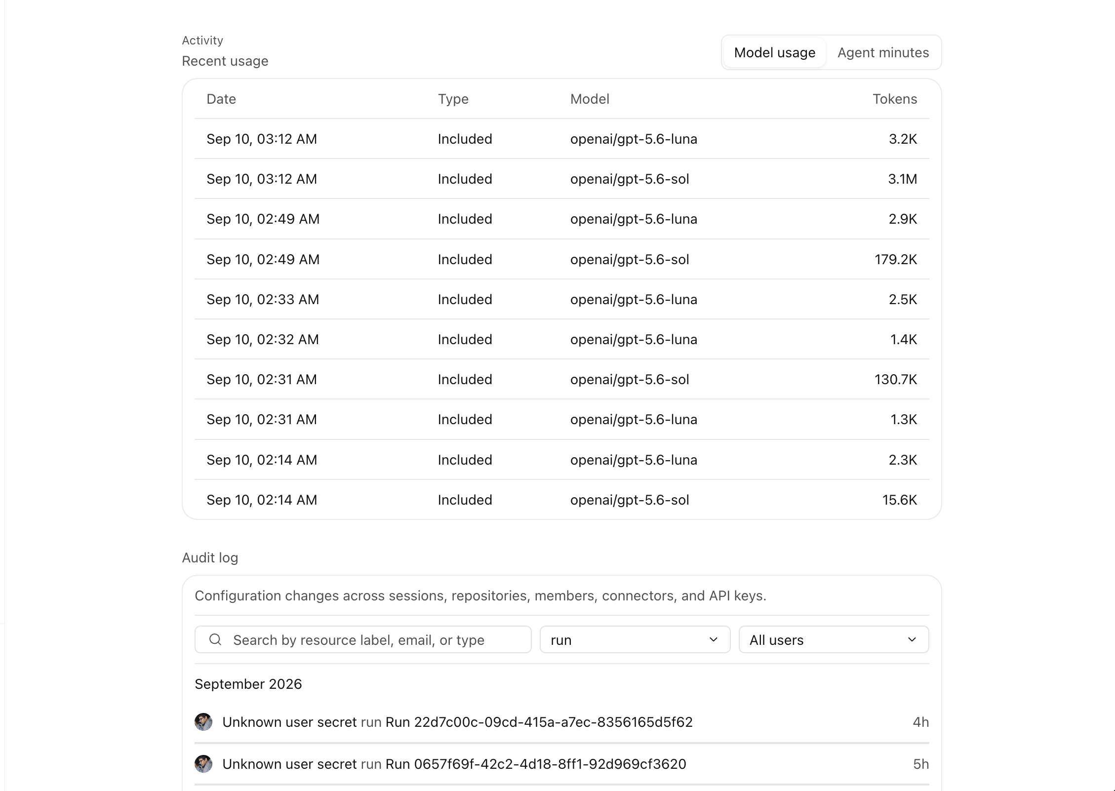Select the 1.4K tokens value
Screen dimensions: 1115x791
click(904, 339)
